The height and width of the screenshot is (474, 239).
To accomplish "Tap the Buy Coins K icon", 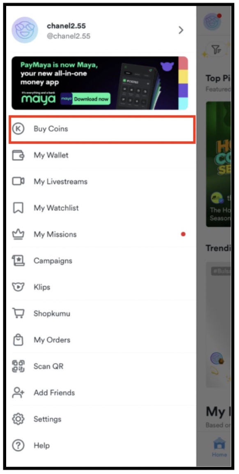I will (18, 129).
